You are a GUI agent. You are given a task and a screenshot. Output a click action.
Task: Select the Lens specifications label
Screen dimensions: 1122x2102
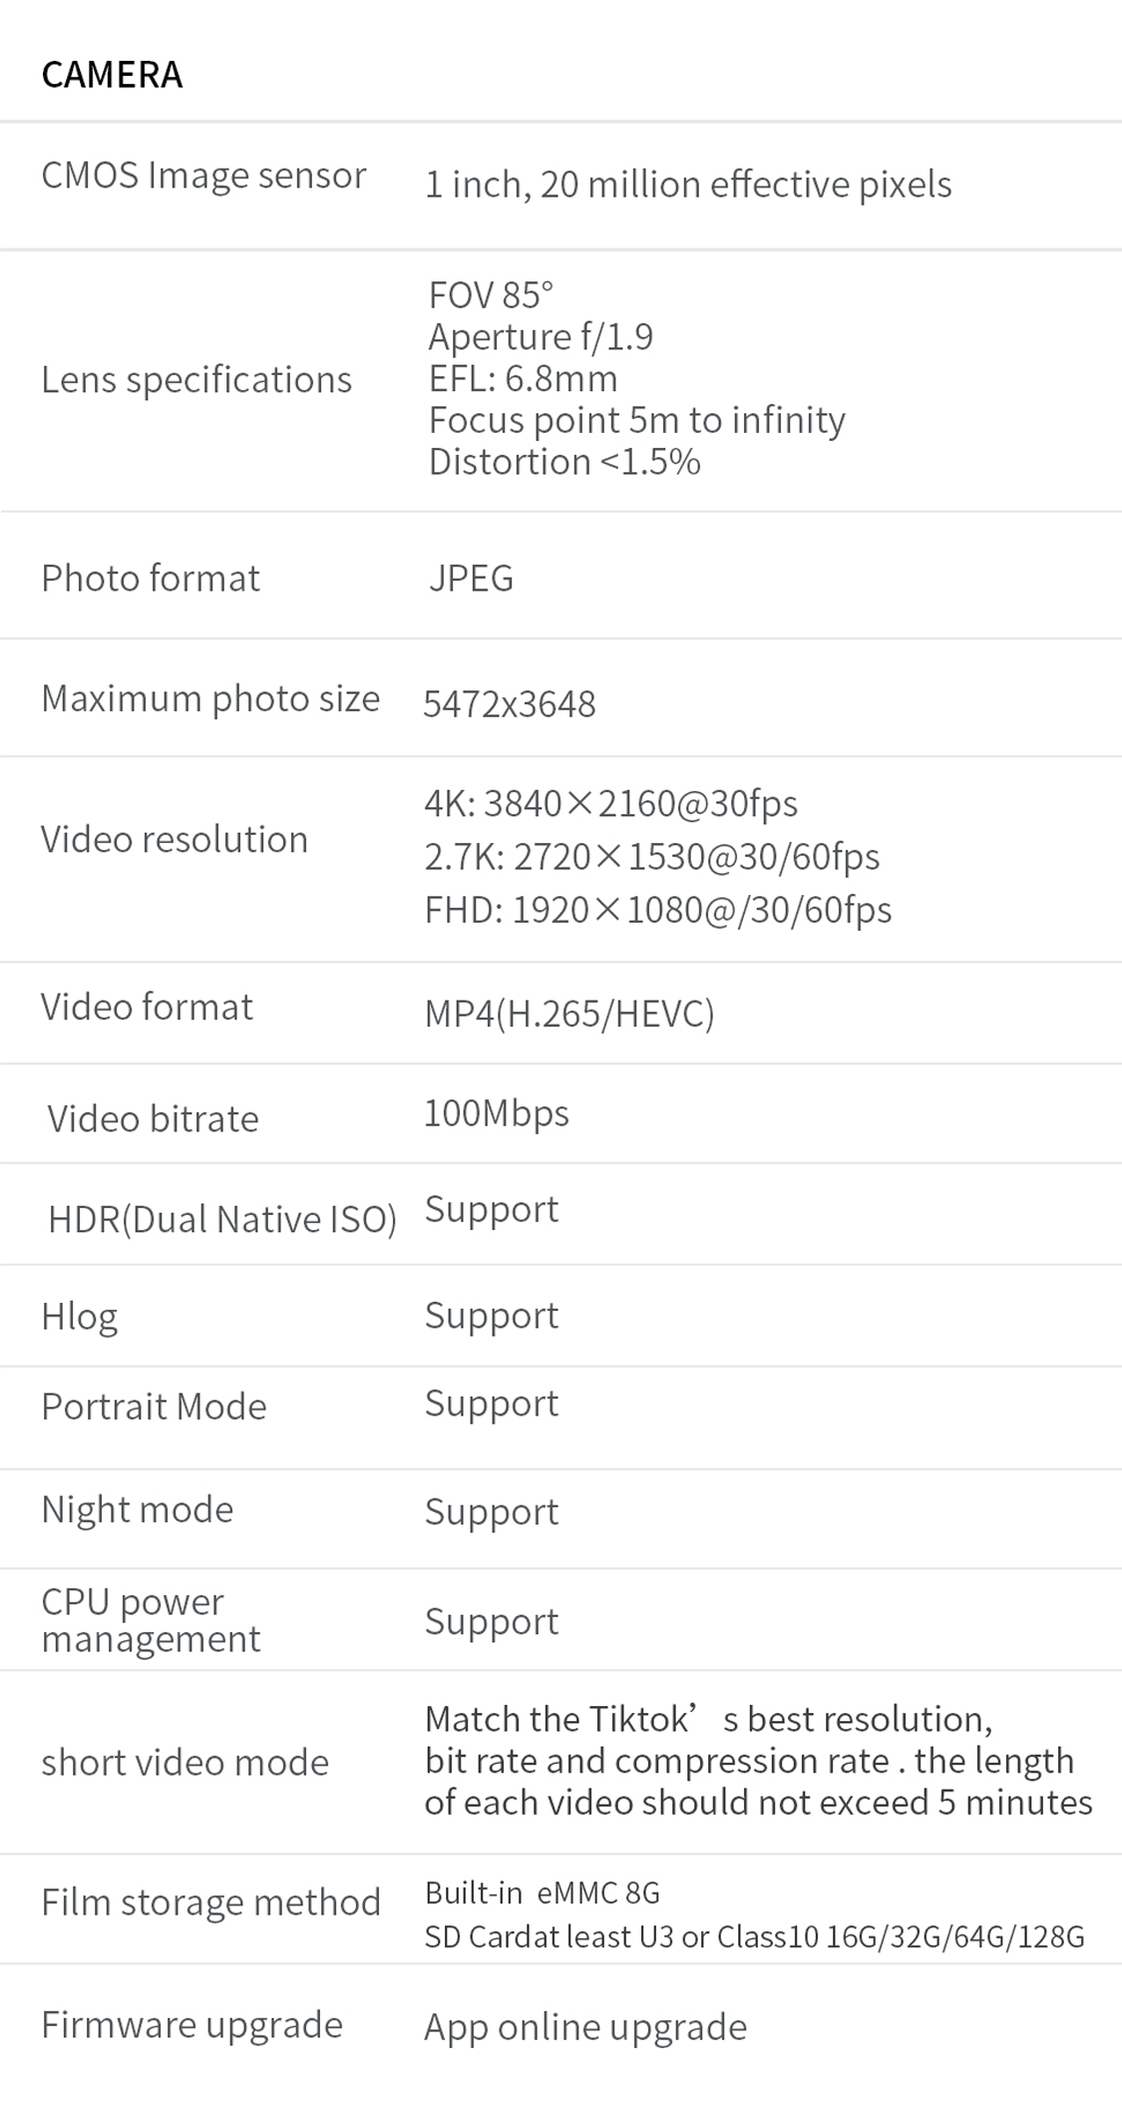(x=196, y=380)
